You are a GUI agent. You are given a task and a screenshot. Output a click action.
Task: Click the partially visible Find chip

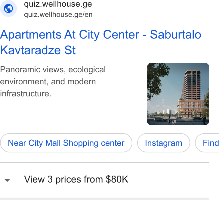point(207,143)
